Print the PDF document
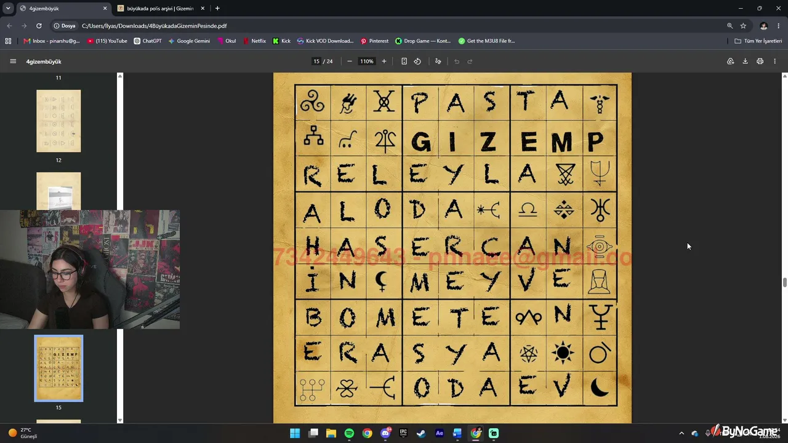 760,62
